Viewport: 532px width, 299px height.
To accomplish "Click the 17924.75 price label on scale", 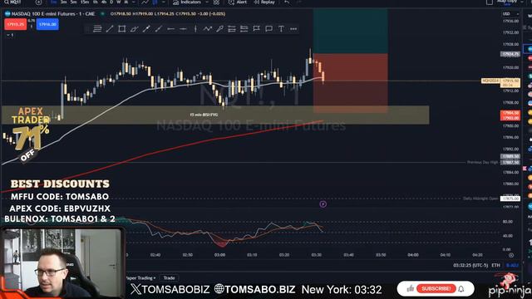I will [510, 54].
